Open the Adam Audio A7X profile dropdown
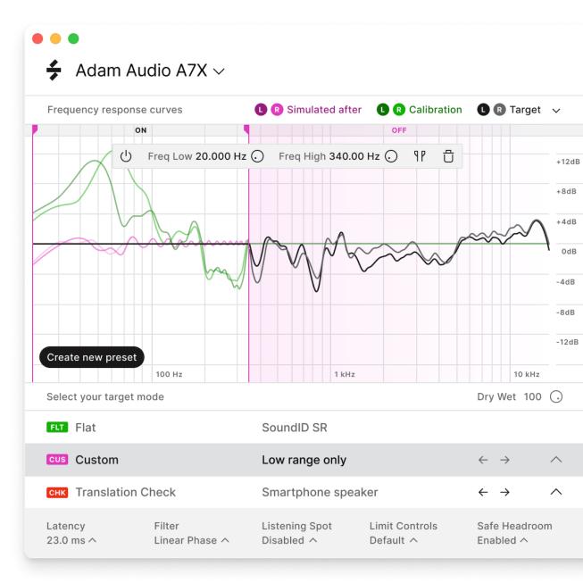This screenshot has width=583, height=583. [x=218, y=71]
